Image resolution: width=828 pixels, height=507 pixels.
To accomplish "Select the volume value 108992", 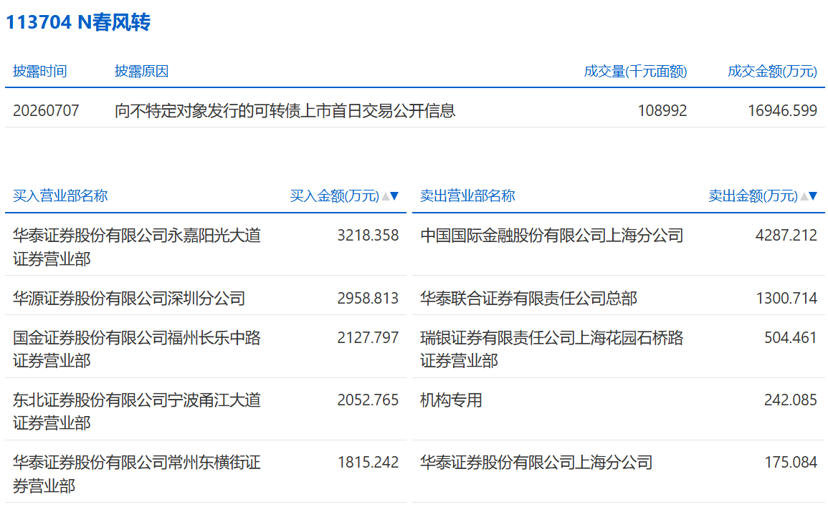I will pos(662,111).
